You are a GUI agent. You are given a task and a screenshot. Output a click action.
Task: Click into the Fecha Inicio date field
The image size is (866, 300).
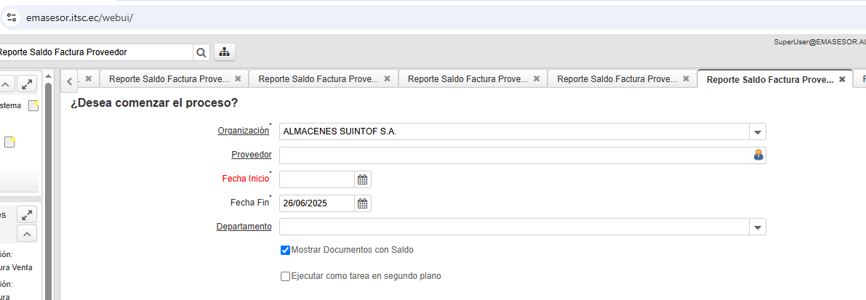click(x=316, y=179)
